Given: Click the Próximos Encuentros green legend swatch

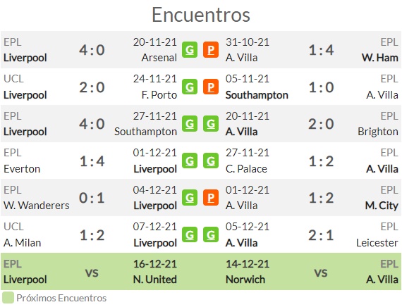Looking at the screenshot, I should pos(8,298).
